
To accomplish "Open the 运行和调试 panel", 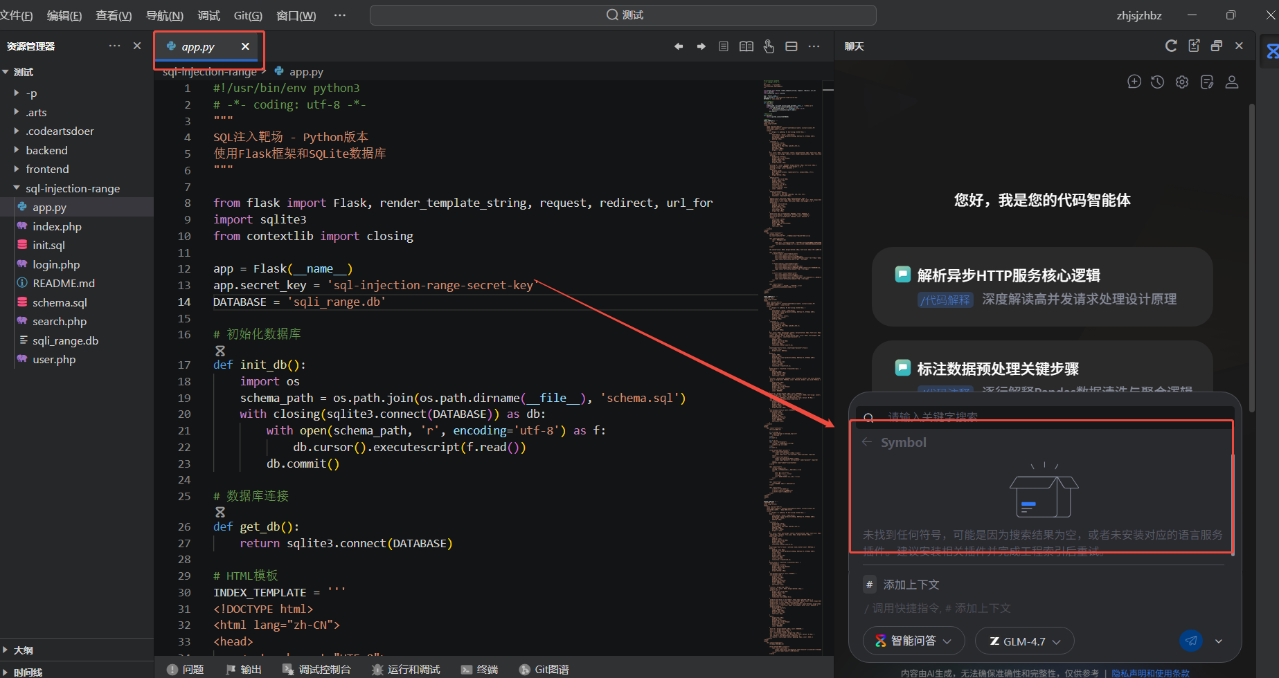I will (406, 669).
